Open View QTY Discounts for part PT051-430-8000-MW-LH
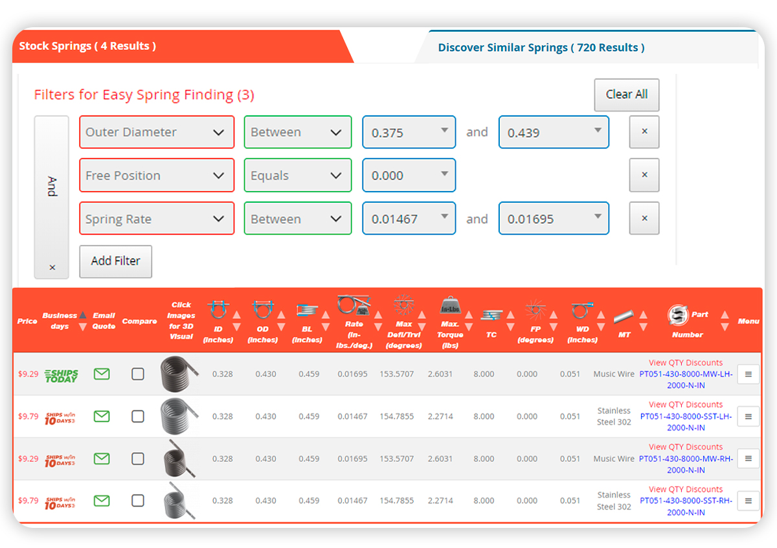This screenshot has width=777, height=548. tap(686, 362)
